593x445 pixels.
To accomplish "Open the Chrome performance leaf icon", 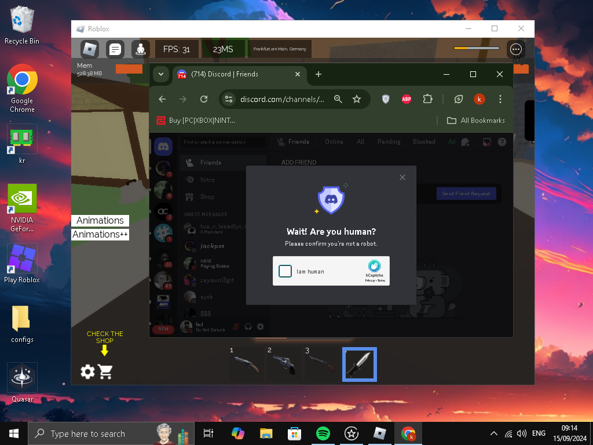I will (459, 99).
